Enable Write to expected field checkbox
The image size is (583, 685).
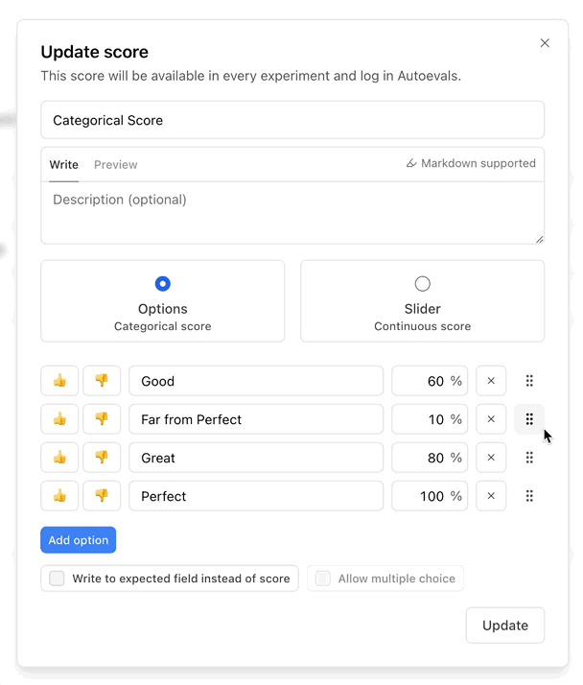coord(58,579)
